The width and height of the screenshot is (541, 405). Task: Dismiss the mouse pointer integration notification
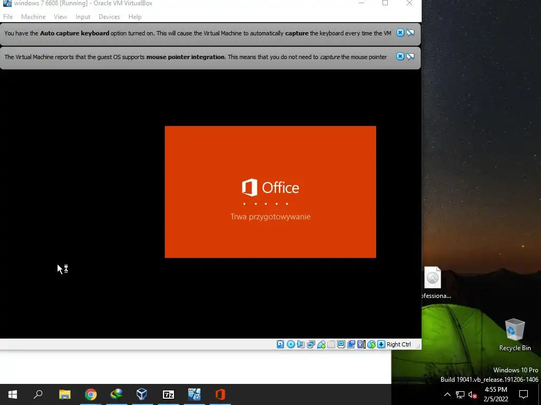pyautogui.click(x=400, y=56)
